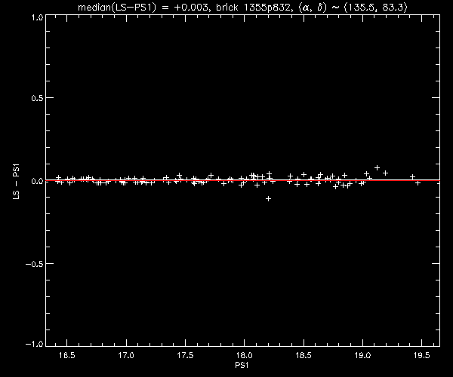
Task: Click the x-axis tick label 17.0
Action: (x=126, y=355)
